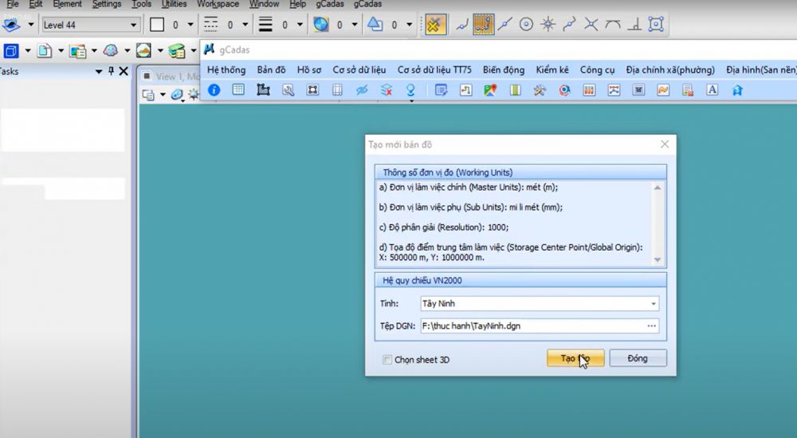Click the red-blue circular target icon
The width and height of the screenshot is (797, 438).
pyautogui.click(x=564, y=90)
